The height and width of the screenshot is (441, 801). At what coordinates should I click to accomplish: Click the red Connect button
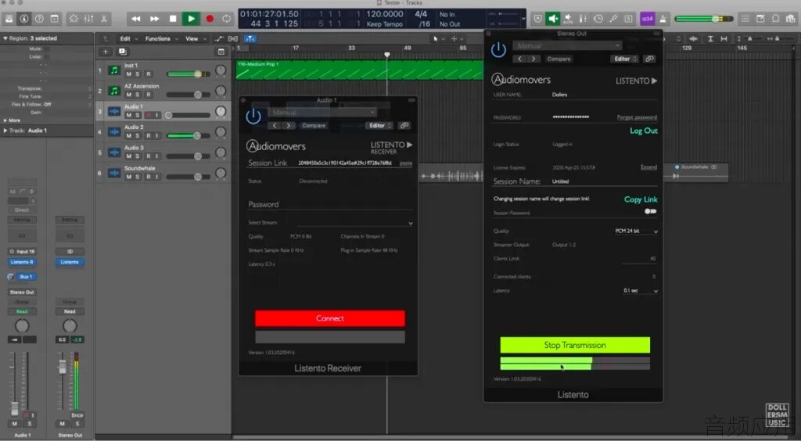(x=330, y=318)
